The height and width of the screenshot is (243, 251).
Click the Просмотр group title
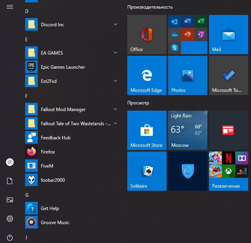tap(138, 103)
